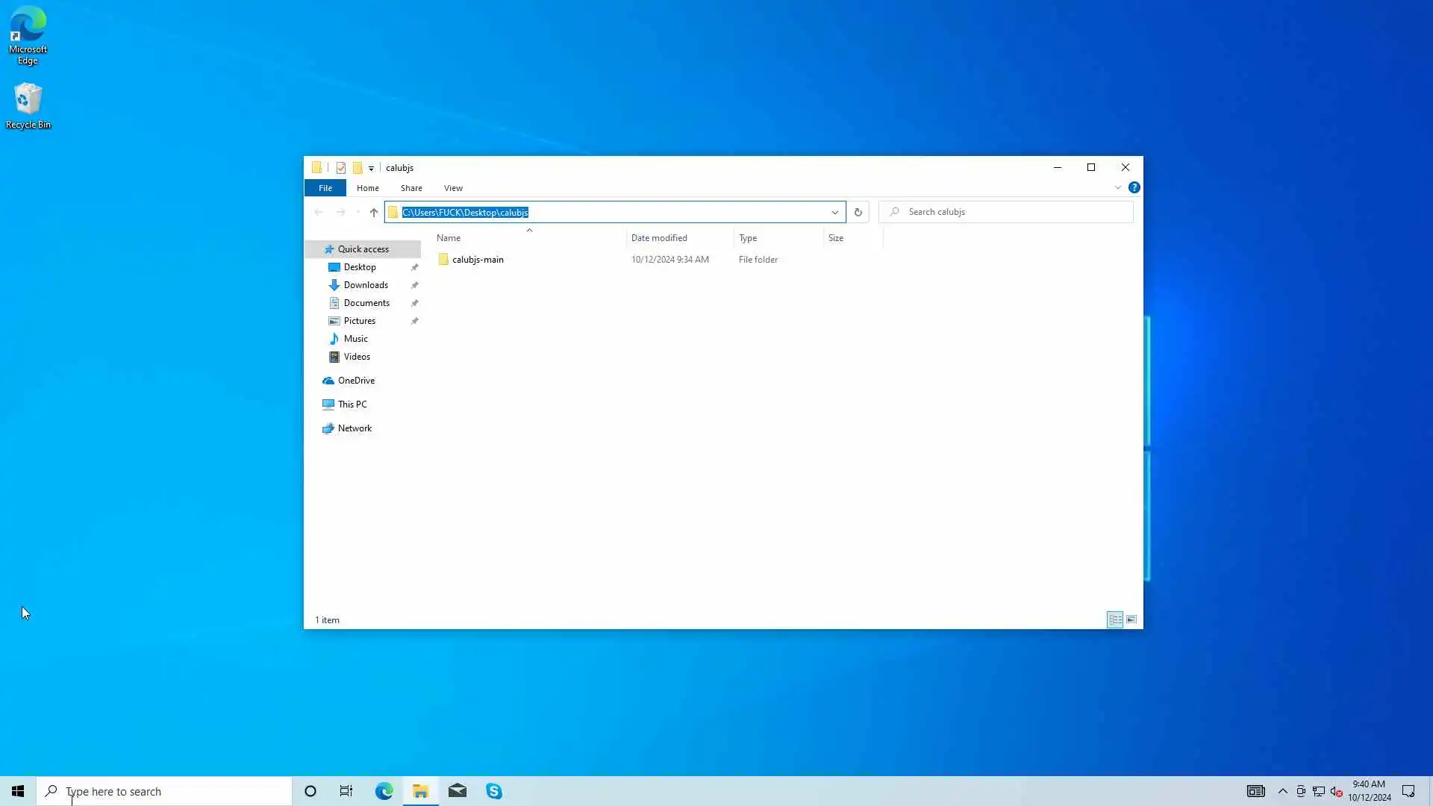The width and height of the screenshot is (1433, 806).
Task: Click the Up one level arrow
Action: coord(374,213)
